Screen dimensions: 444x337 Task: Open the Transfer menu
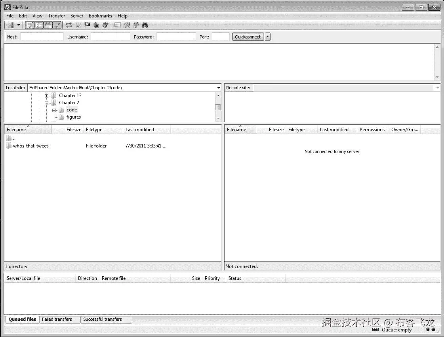[x=56, y=16]
